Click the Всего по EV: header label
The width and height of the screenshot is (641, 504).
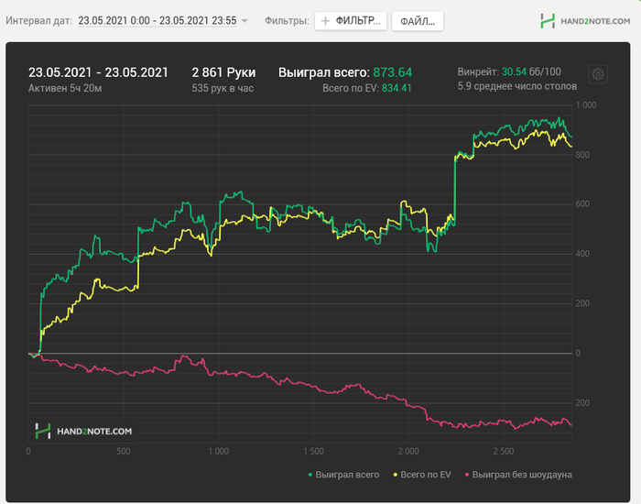351,88
